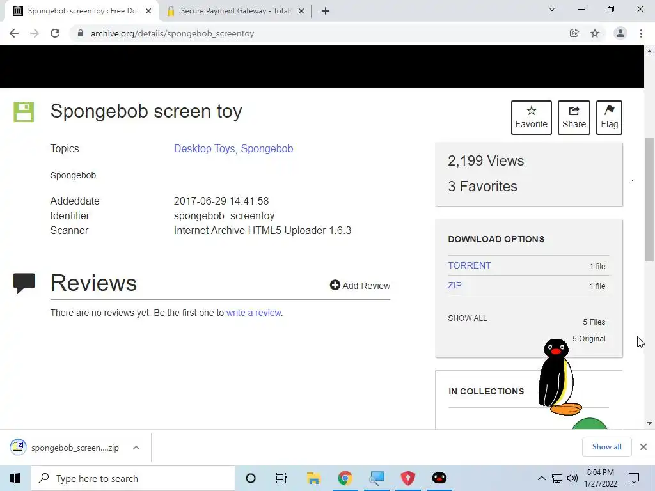This screenshot has width=655, height=491.
Task: Open Cortana circle icon
Action: (251, 478)
